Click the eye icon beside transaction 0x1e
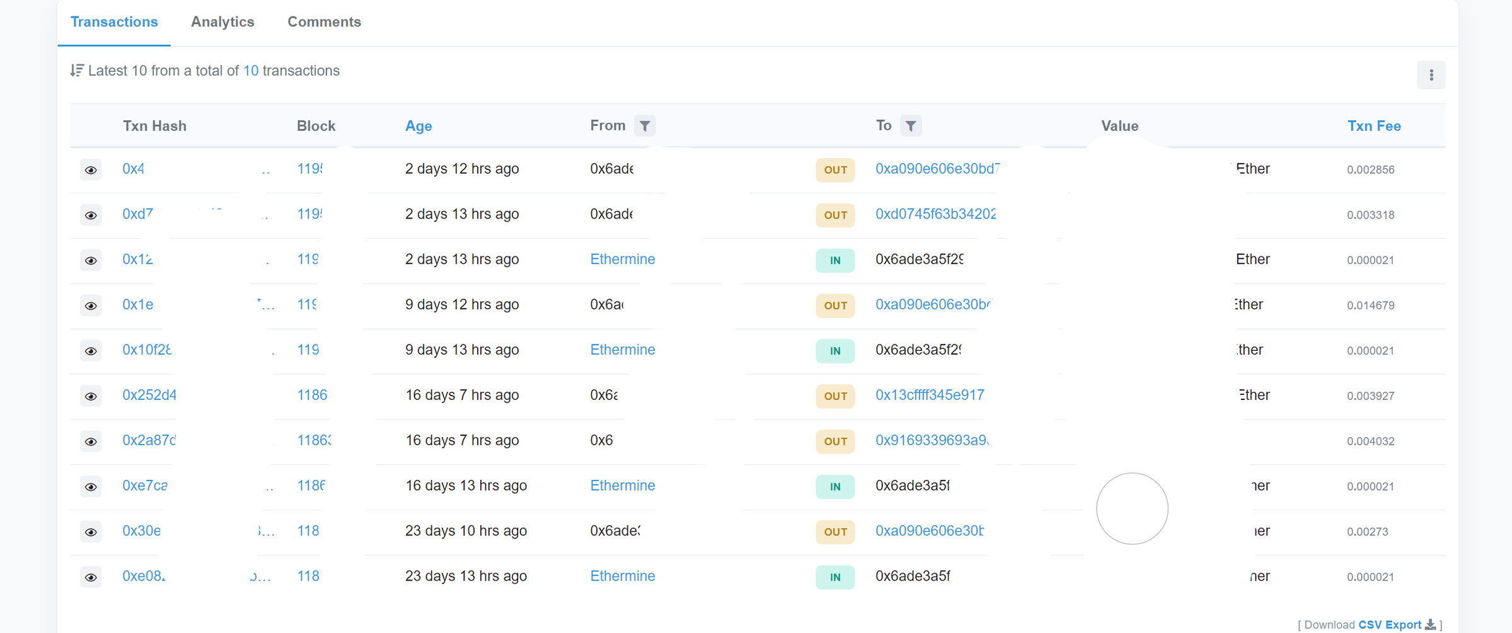The image size is (1512, 633). point(91,306)
